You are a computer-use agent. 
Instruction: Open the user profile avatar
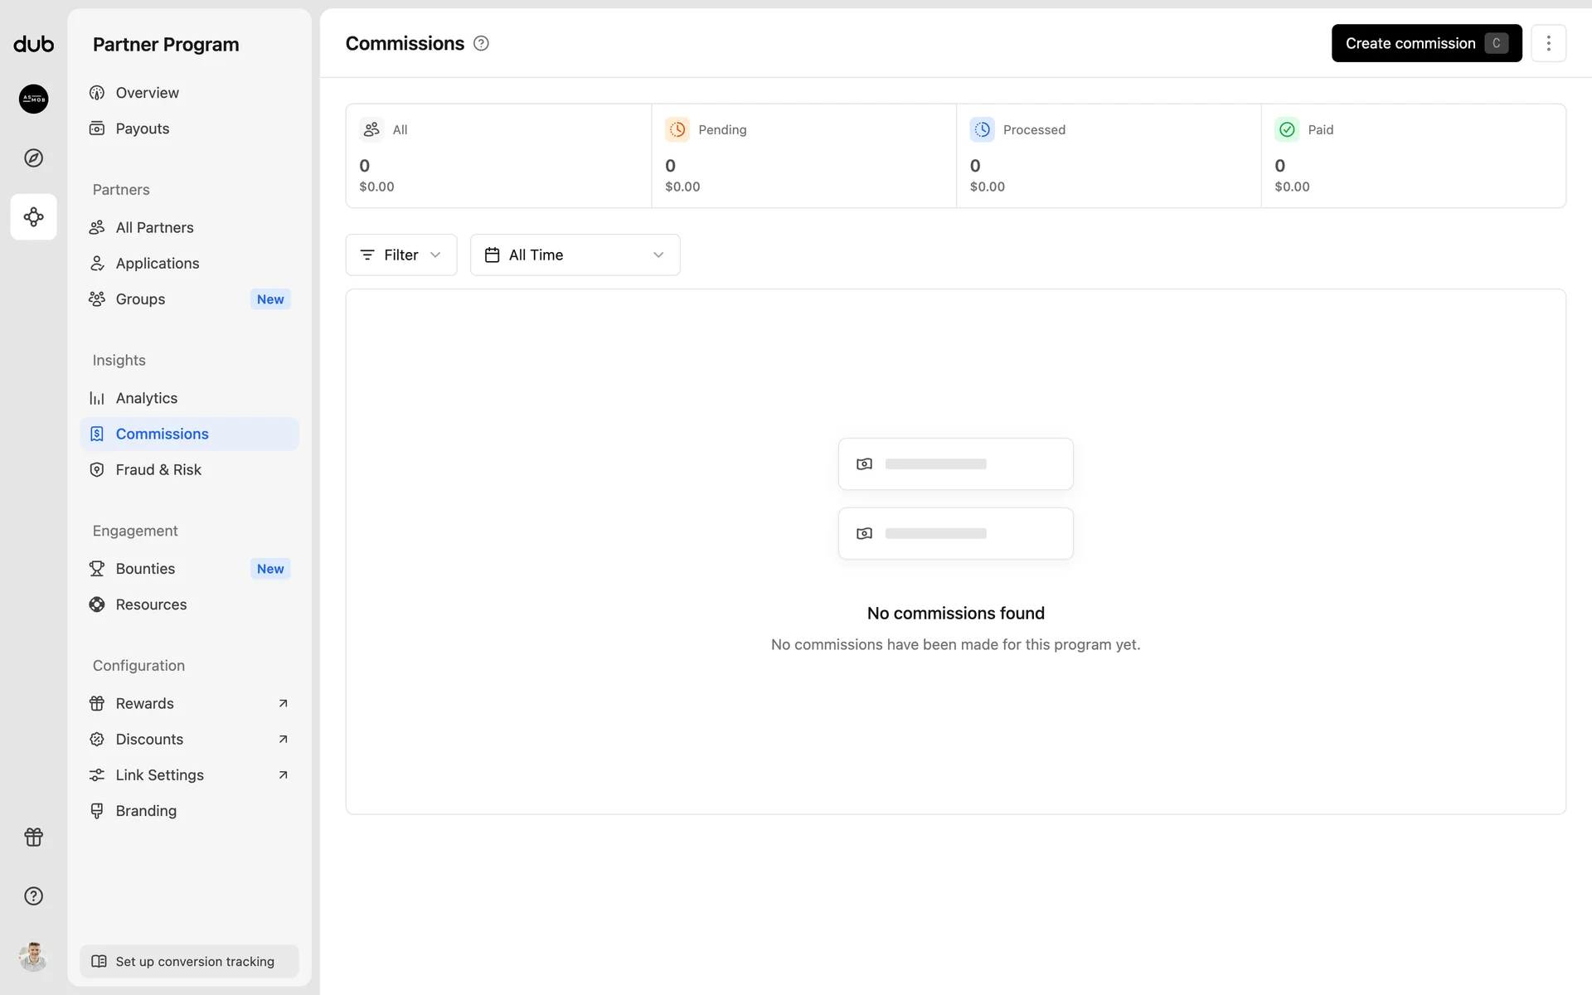pyautogui.click(x=33, y=957)
